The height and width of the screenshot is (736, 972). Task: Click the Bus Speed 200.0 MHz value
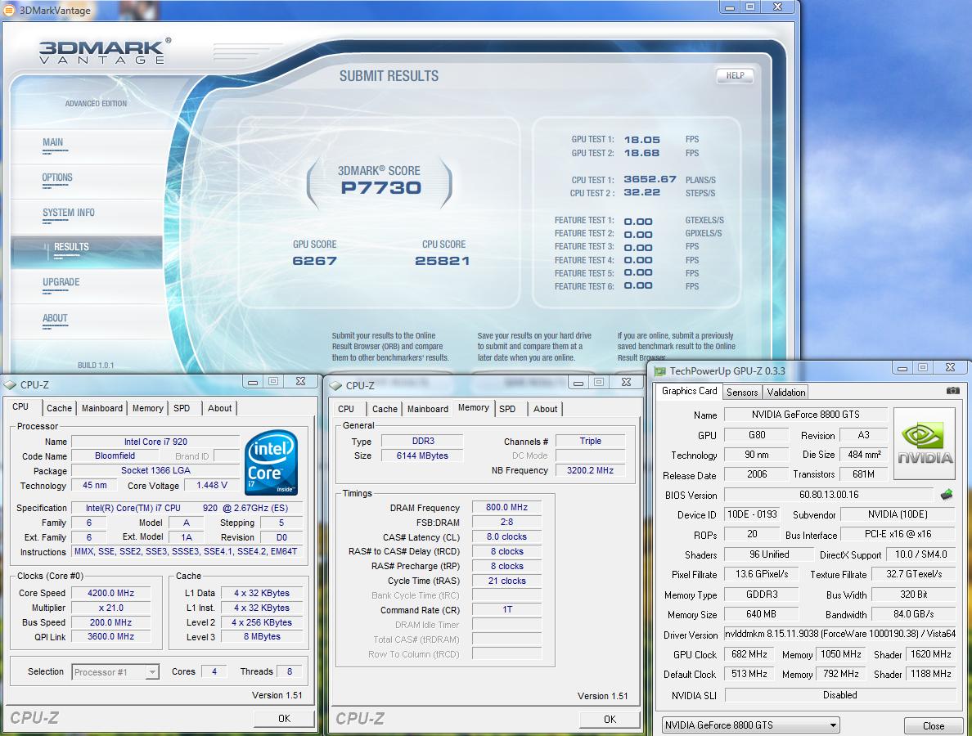point(110,622)
